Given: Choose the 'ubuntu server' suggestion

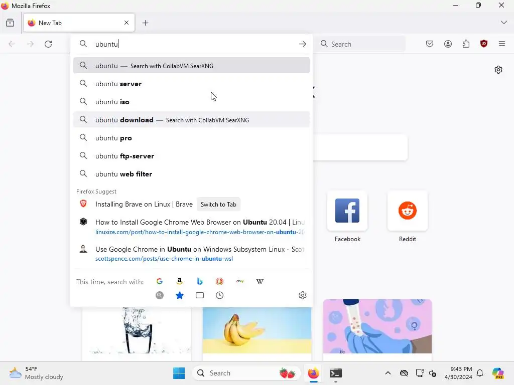Looking at the screenshot, I should (191, 84).
